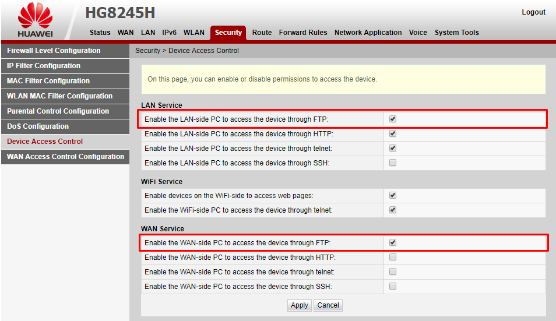Click label 'Enable the LAN-side PC to access the device through telnet:'
The width and height of the screenshot is (556, 321).
point(238,149)
